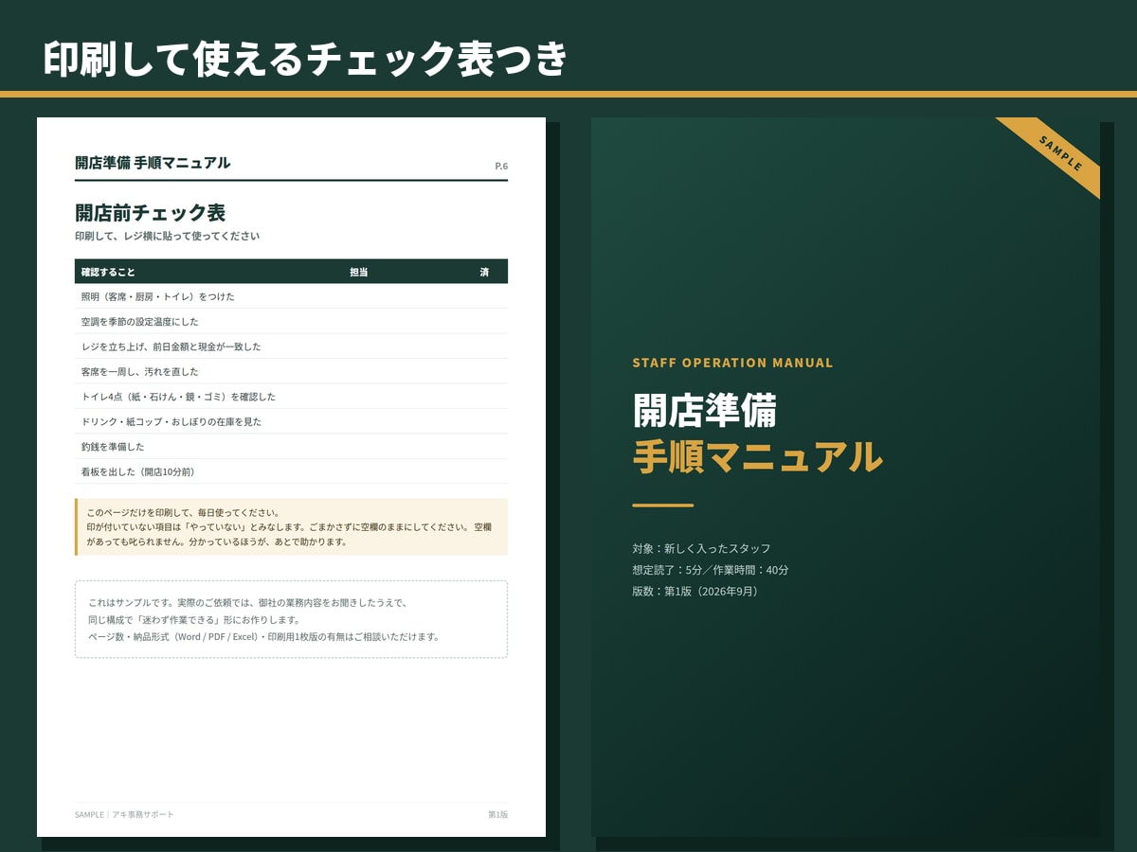Click footer text SAMPLE｜アキ事務サポート
This screenshot has height=852, width=1137.
pyautogui.click(x=124, y=814)
